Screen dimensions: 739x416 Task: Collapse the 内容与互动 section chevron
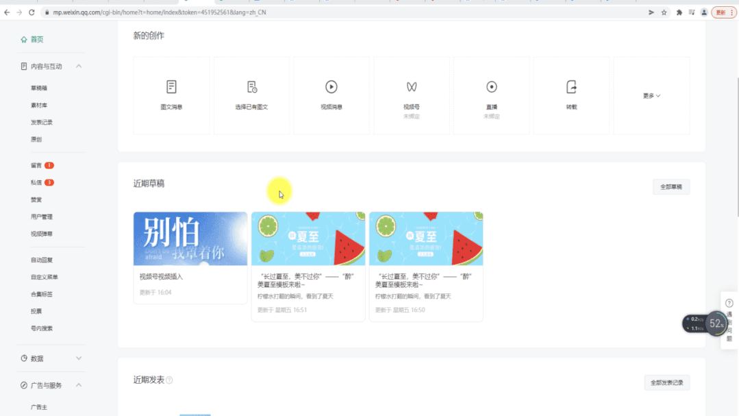coord(79,66)
